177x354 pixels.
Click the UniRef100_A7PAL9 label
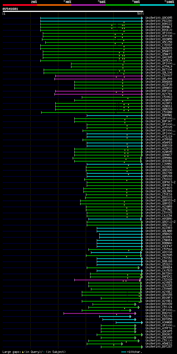159,67
